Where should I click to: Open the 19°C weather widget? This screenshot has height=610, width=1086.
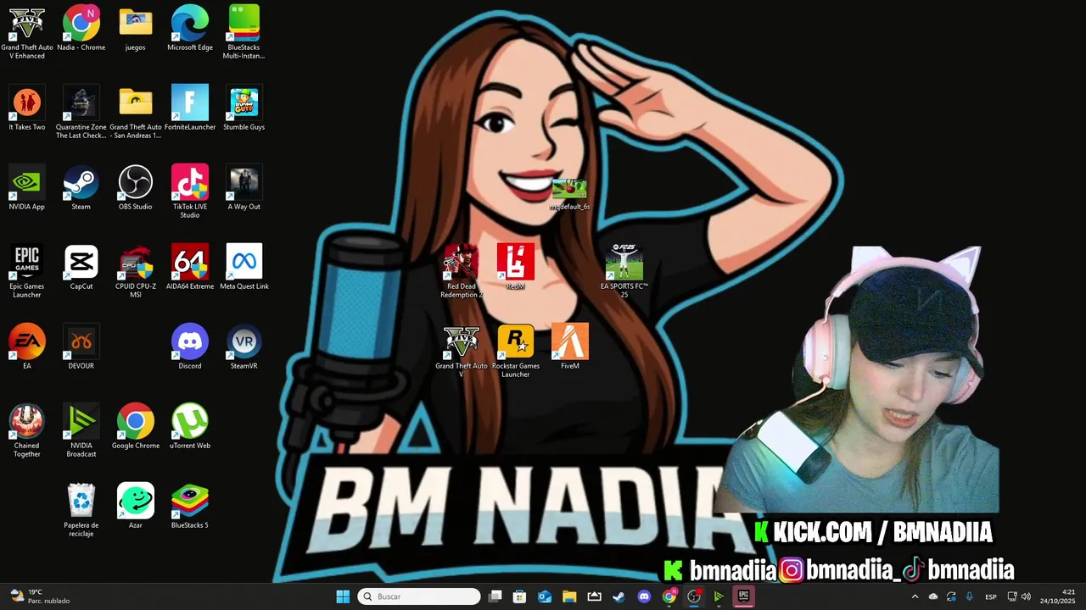point(39,596)
